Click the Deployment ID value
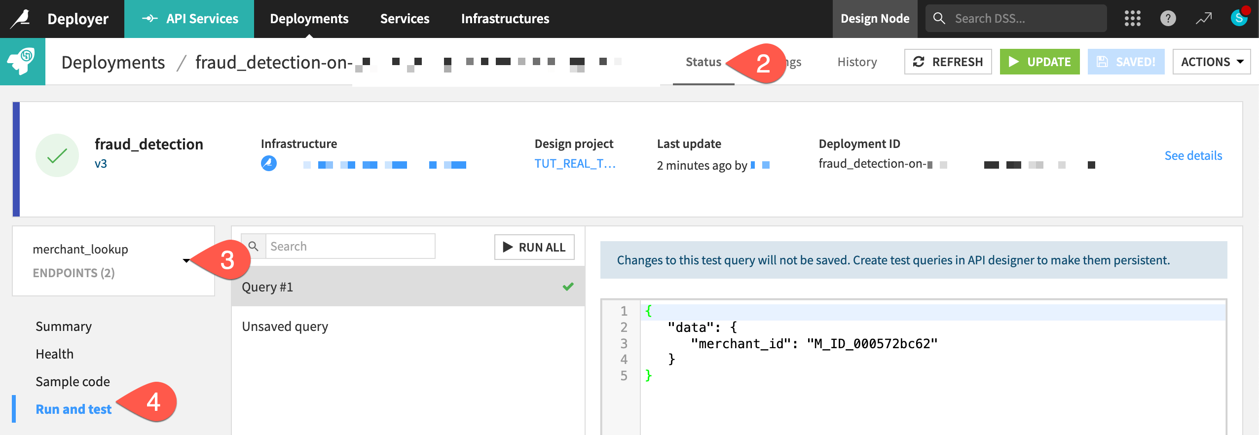 (957, 164)
